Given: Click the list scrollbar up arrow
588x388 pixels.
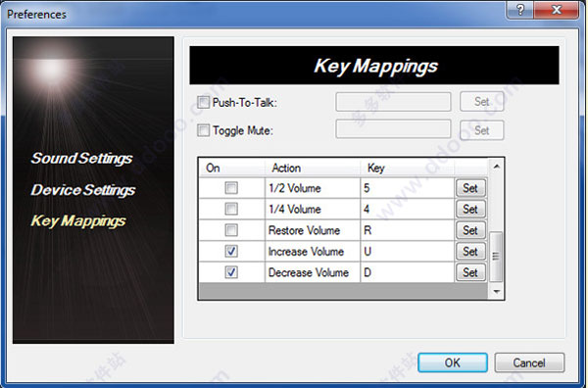Looking at the screenshot, I should [x=497, y=167].
